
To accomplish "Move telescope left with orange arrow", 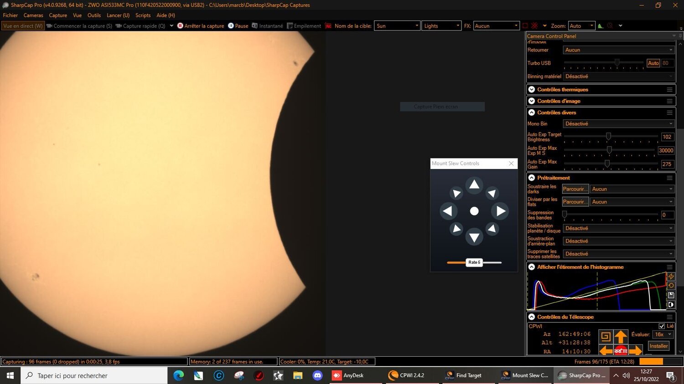I will pos(606,350).
